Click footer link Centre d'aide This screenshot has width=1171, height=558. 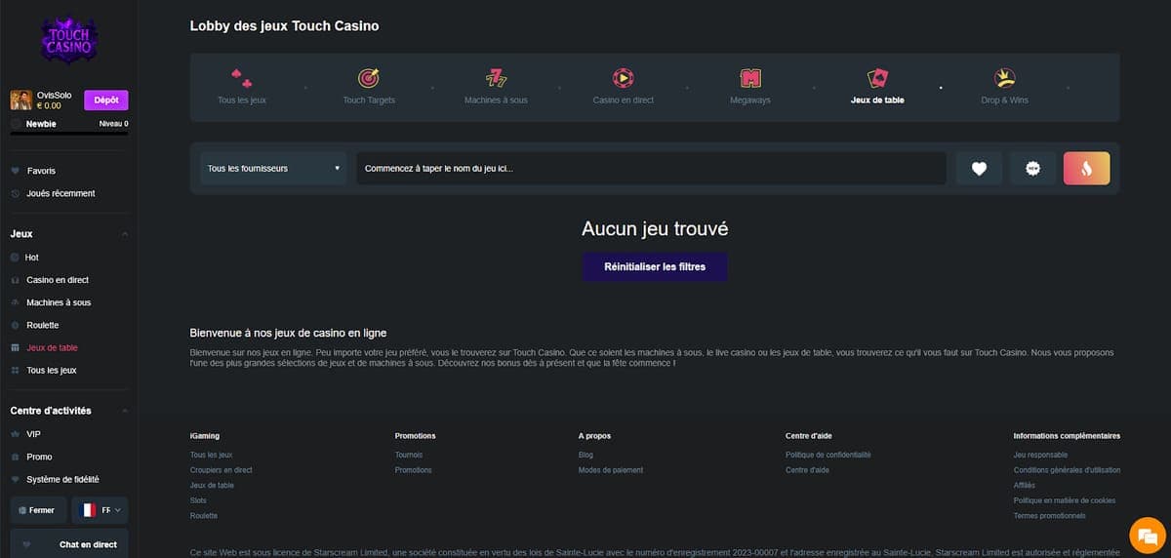[807, 470]
